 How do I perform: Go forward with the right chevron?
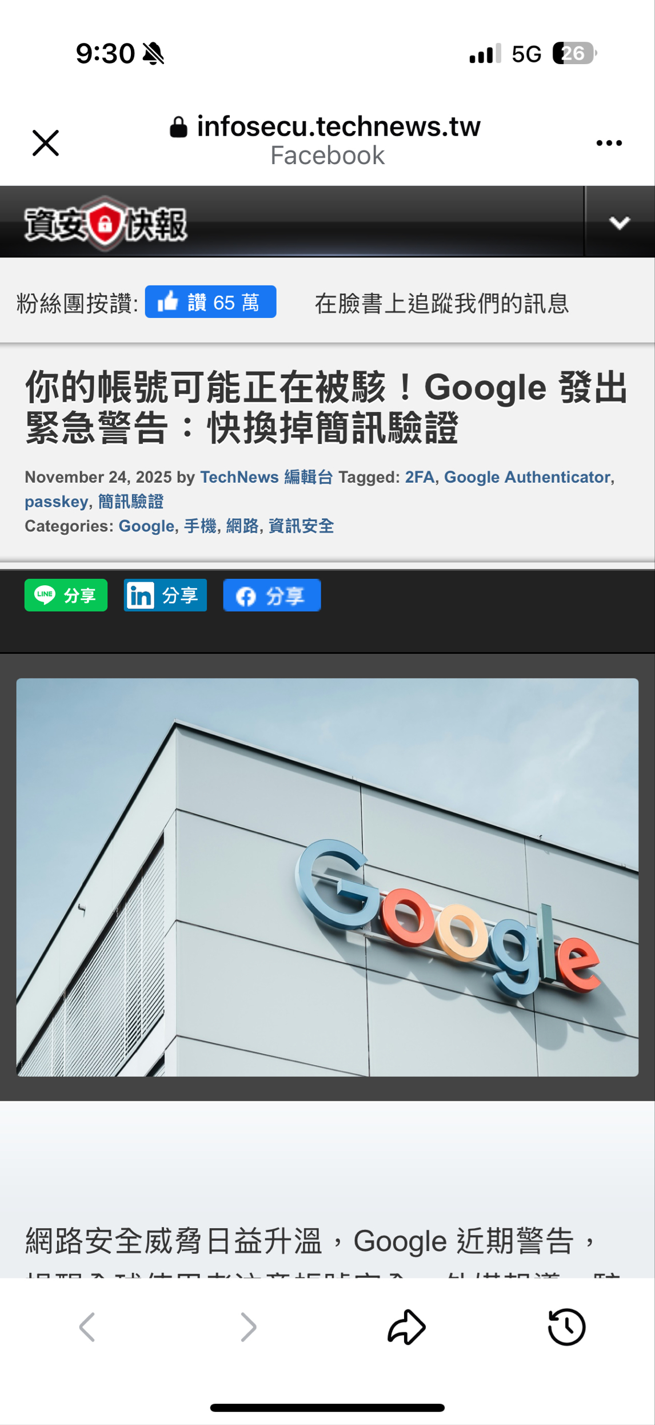(249, 1327)
